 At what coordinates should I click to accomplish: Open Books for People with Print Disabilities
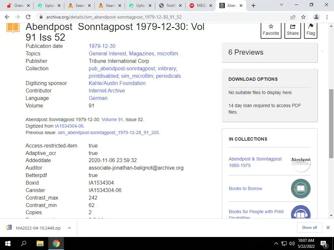tap(256, 214)
